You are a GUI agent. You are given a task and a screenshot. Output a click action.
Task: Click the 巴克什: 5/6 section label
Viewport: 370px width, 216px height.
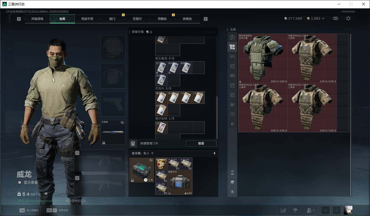(x=163, y=89)
